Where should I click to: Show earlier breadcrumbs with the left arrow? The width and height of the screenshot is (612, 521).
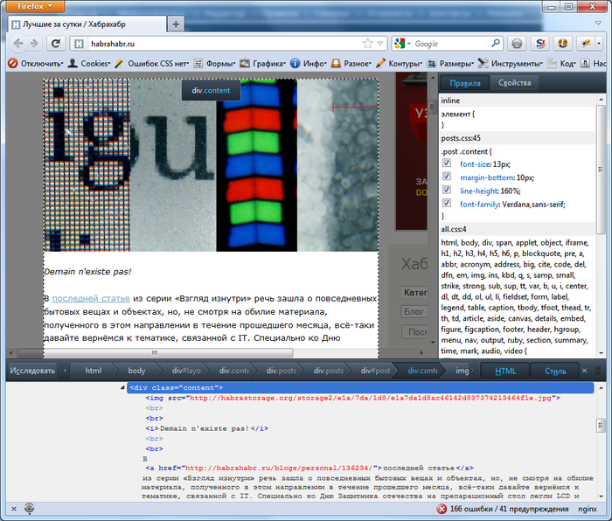coord(65,371)
